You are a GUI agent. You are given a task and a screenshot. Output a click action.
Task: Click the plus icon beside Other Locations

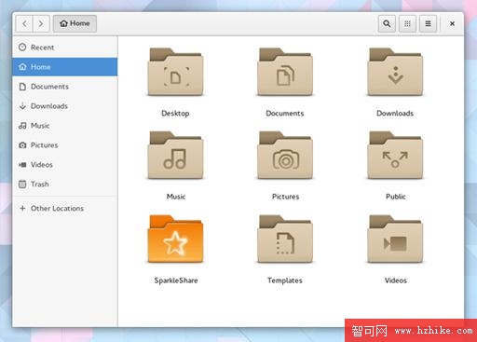[x=22, y=208]
